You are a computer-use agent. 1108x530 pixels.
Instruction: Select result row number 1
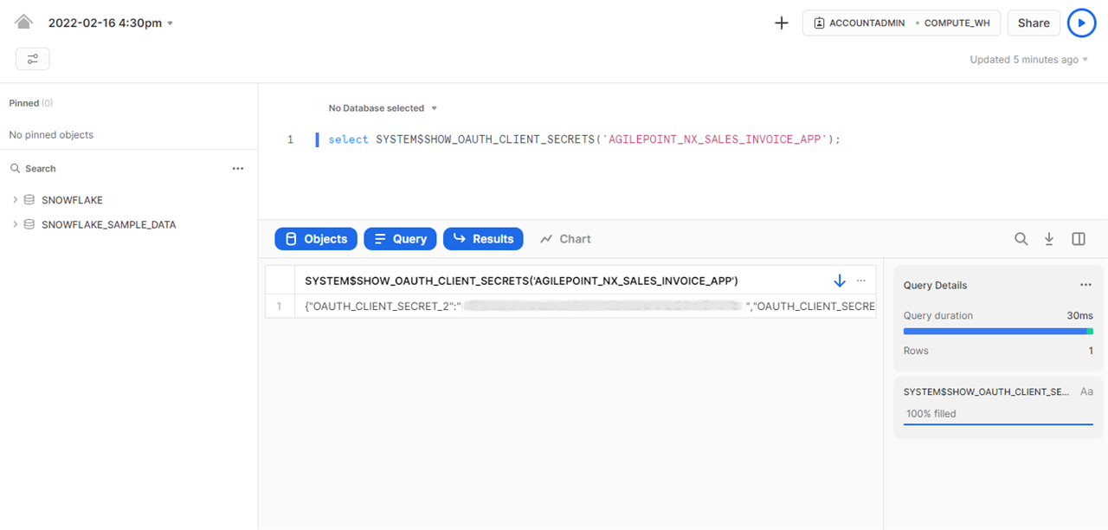[x=280, y=306]
